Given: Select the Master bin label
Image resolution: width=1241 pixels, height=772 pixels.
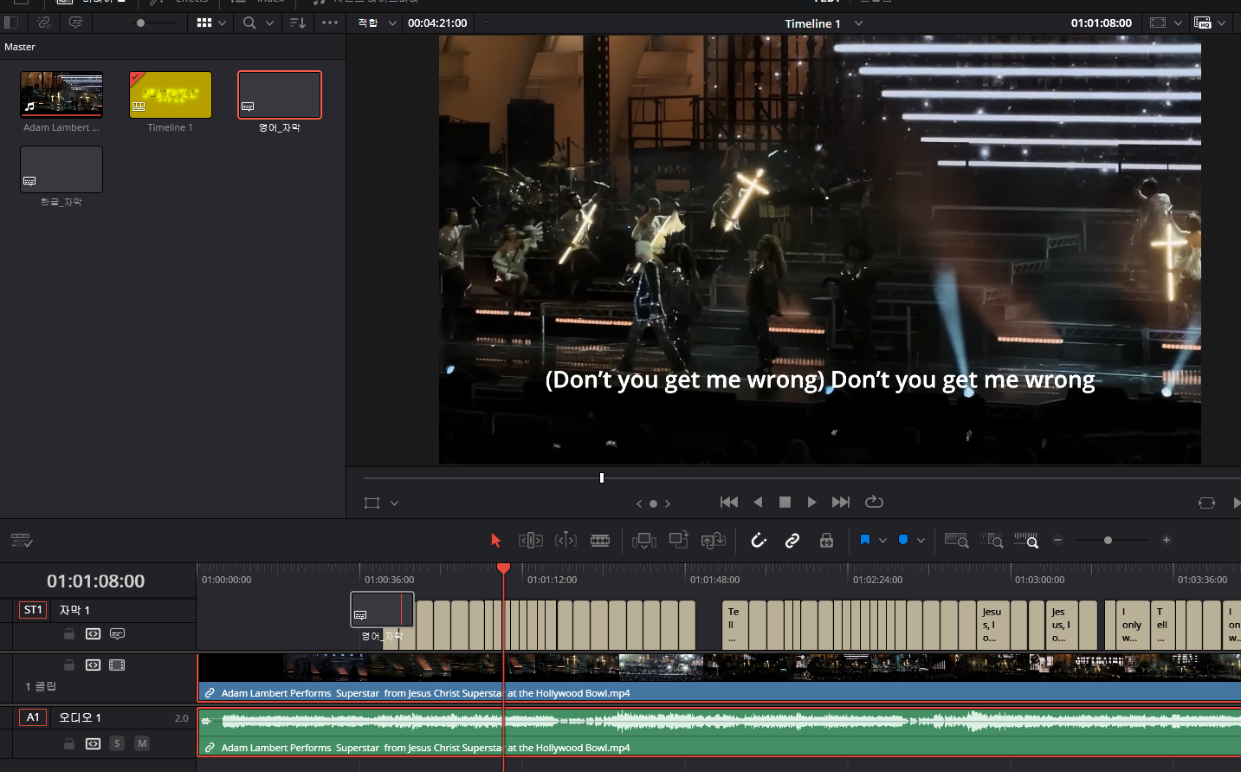Looking at the screenshot, I should [x=20, y=47].
